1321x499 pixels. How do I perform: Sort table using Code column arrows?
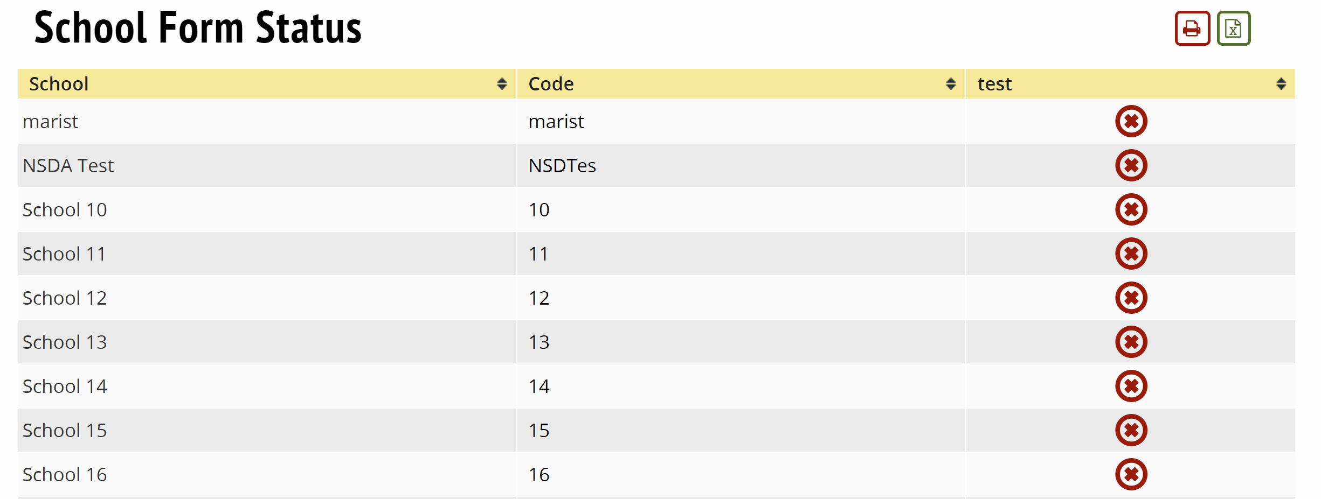click(950, 84)
